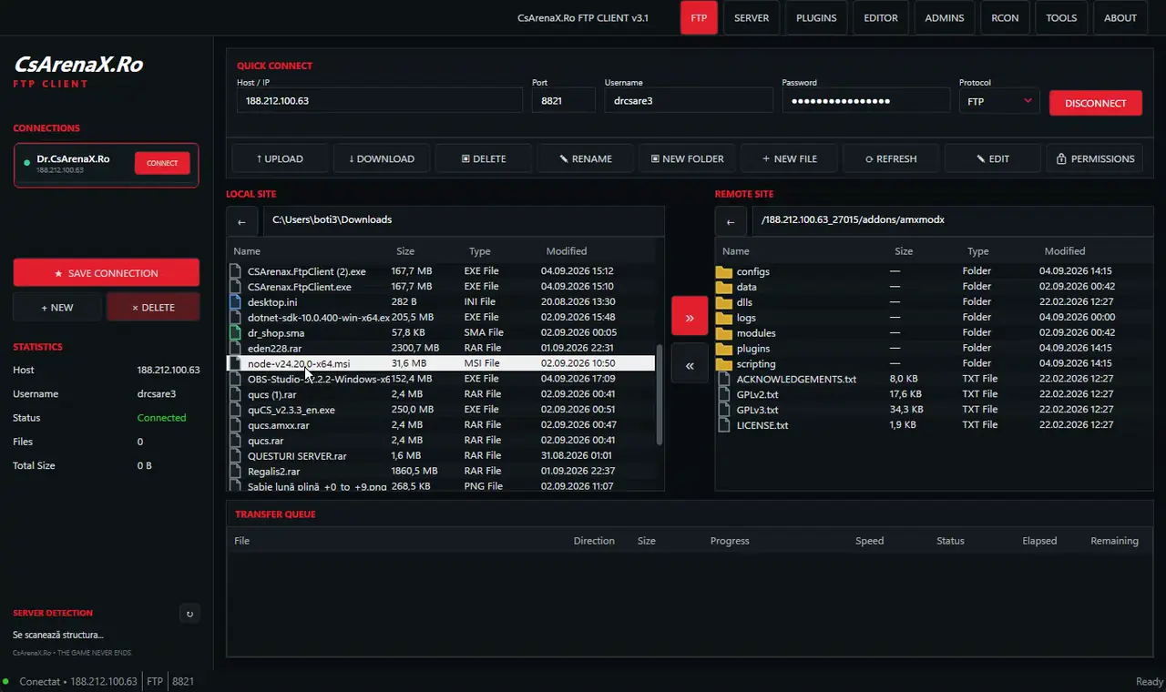Click the EDIT button

pos(993,158)
